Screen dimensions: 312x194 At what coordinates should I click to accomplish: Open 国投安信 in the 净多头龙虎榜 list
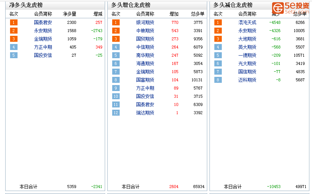click(x=43, y=55)
